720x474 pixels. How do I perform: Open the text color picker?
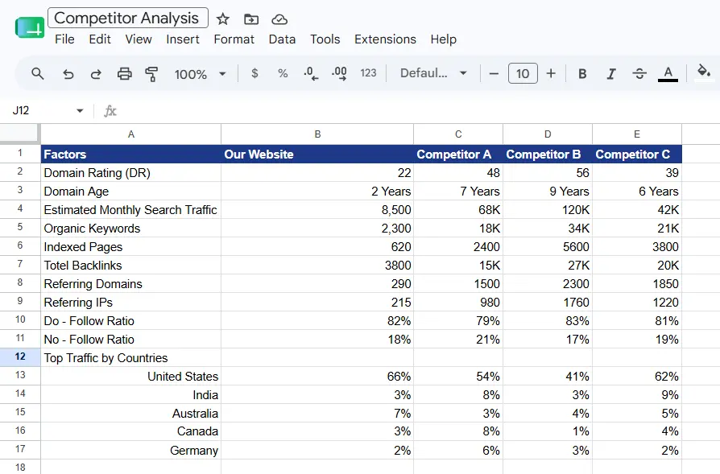coord(668,73)
